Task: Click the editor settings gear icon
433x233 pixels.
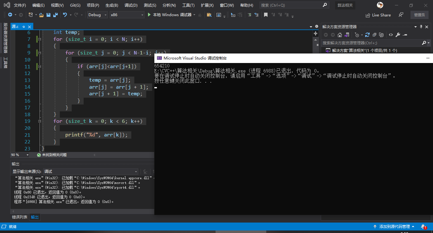Action: [x=316, y=27]
